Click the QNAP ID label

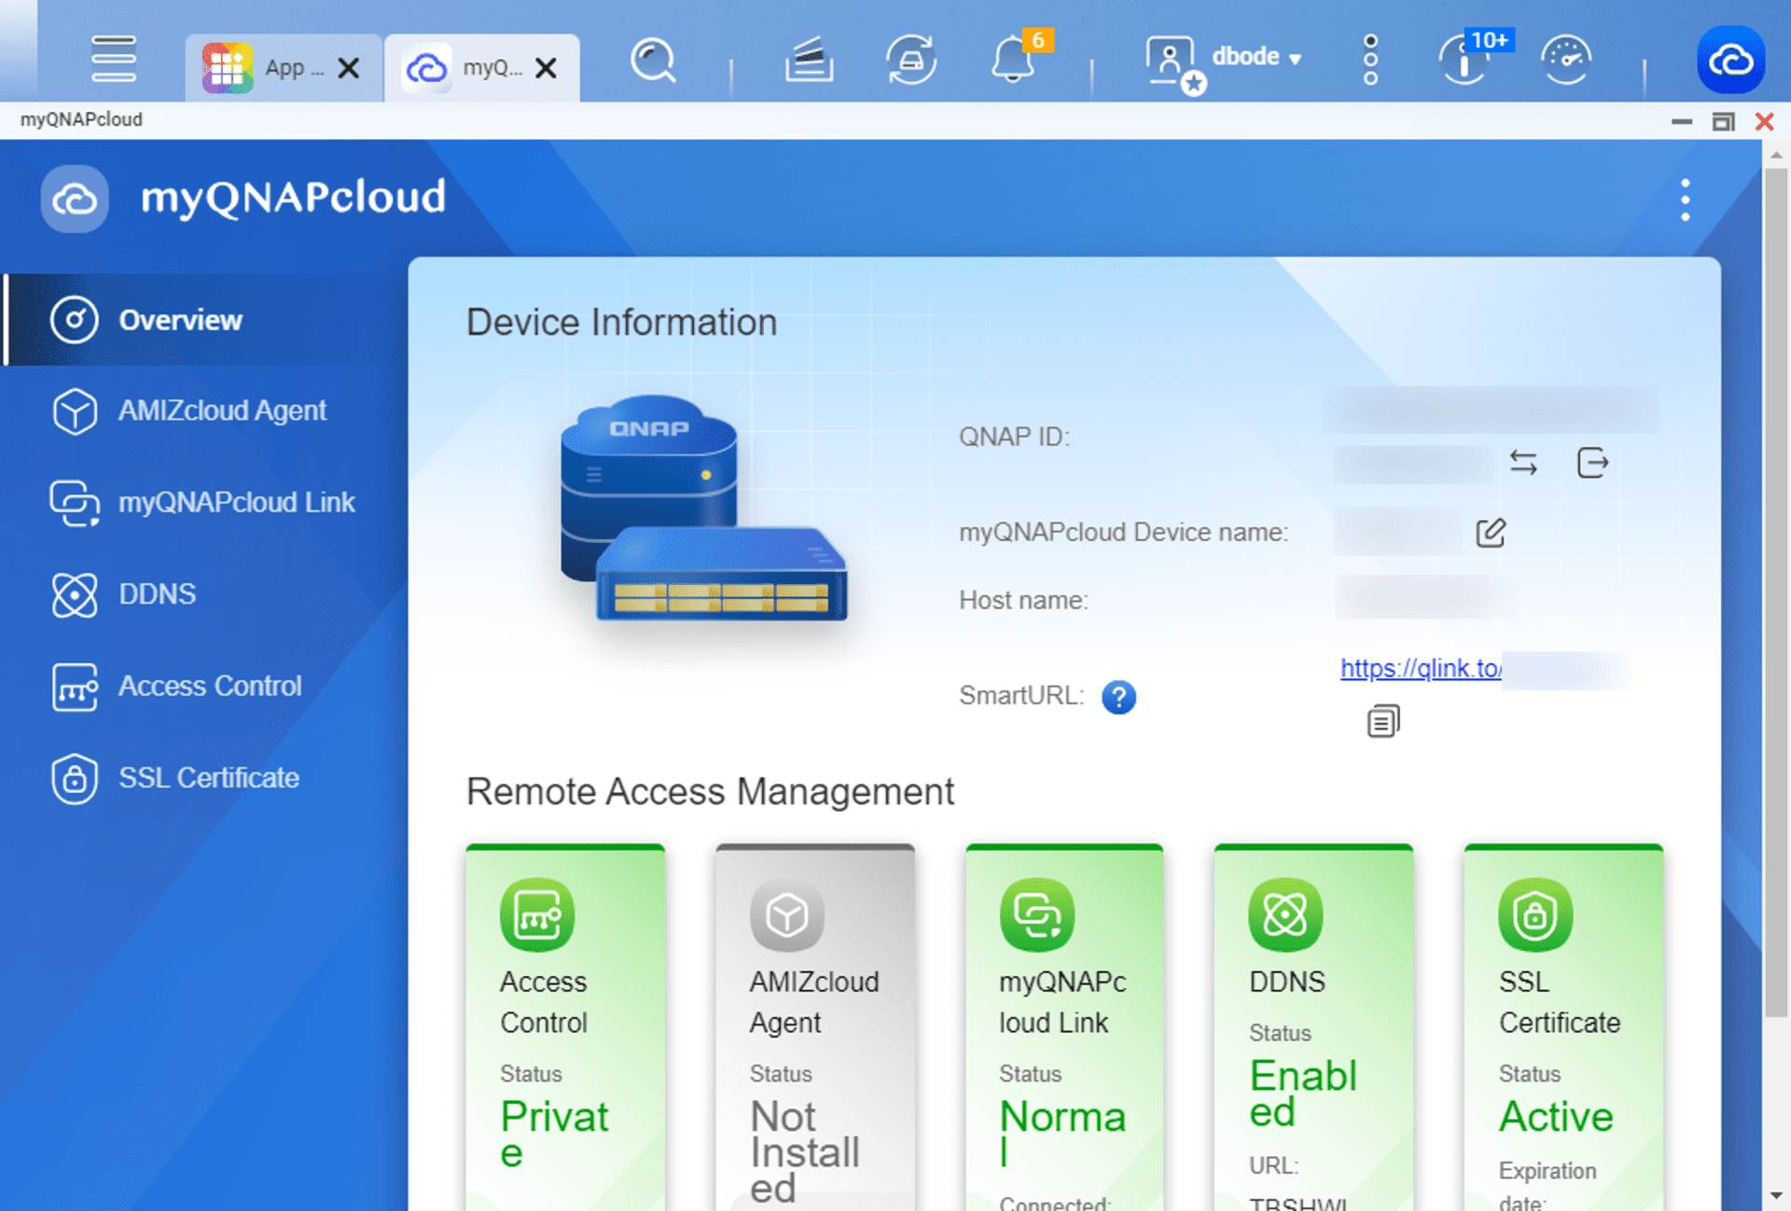click(1014, 437)
